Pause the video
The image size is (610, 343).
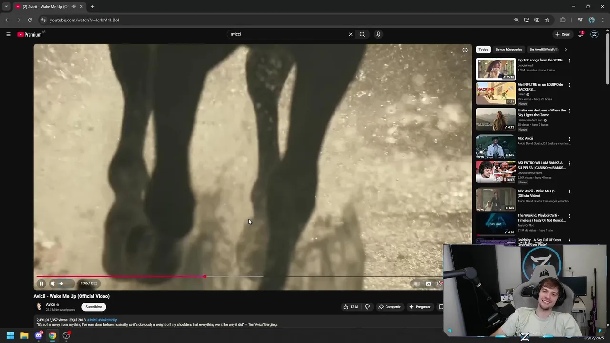pos(41,283)
